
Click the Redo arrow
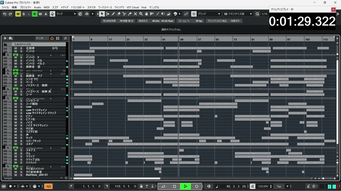click(x=10, y=14)
